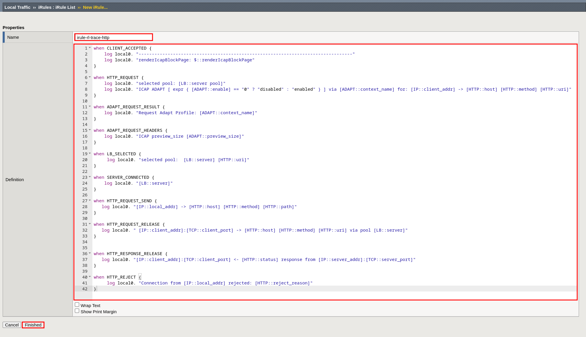Collapse the HTTP_RESPONSE_RELEASE block at line 36
Viewport: 586px width, 337px height.
pyautogui.click(x=90, y=253)
